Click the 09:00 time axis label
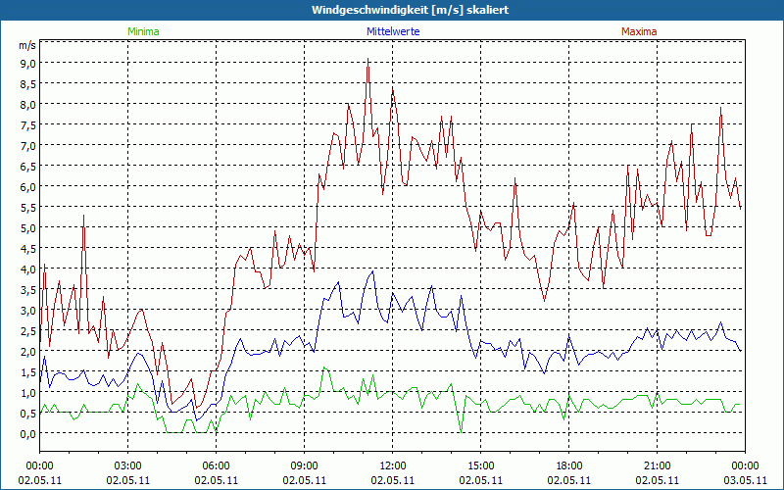Viewport: 784px width, 490px height. (x=305, y=466)
